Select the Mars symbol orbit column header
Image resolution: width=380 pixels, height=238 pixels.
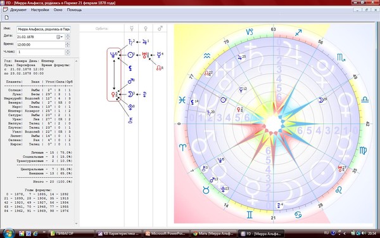pos(160,29)
